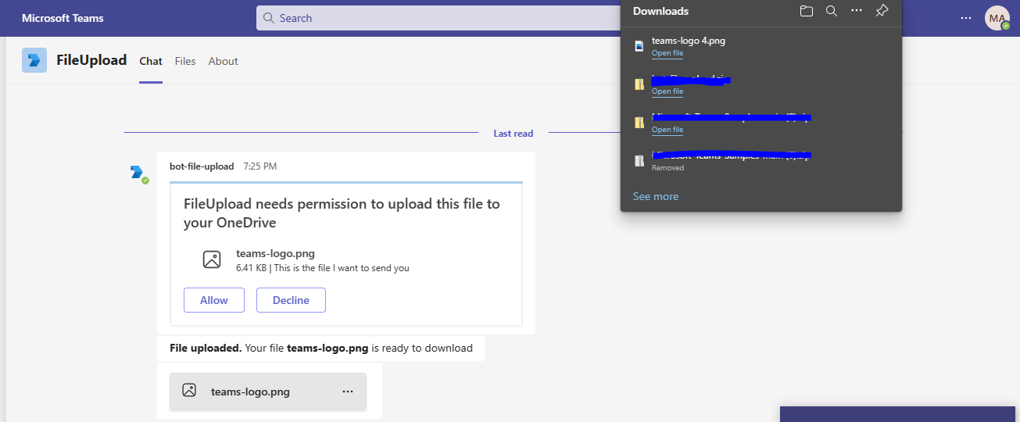Open more options for uploaded teams-logo.png

point(348,392)
